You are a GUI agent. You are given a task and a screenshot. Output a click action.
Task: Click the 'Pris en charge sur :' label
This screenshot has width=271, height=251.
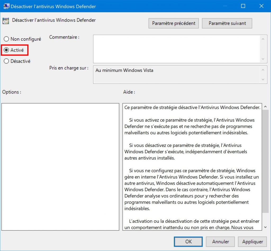(x=69, y=68)
